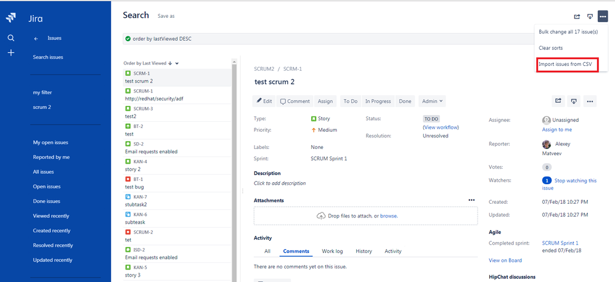Toggle sort direction arrow in Order by

pos(170,63)
